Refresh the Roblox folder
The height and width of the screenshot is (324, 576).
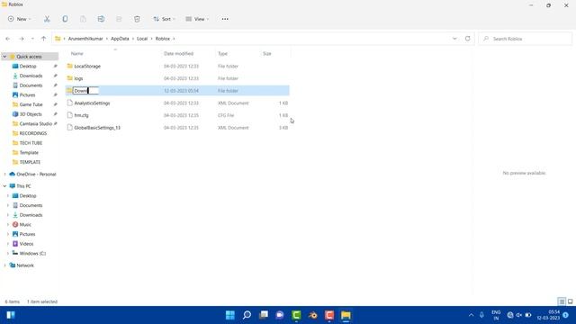coord(468,39)
